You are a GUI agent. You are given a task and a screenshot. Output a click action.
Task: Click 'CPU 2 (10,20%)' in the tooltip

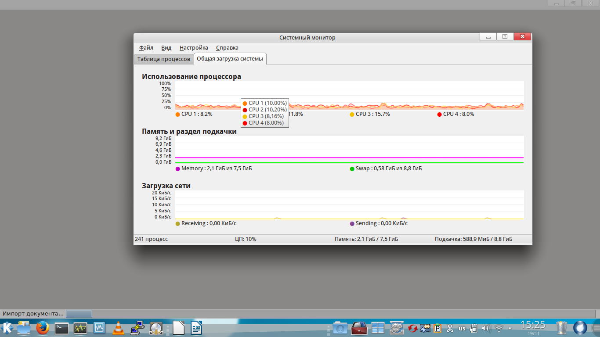click(x=267, y=110)
